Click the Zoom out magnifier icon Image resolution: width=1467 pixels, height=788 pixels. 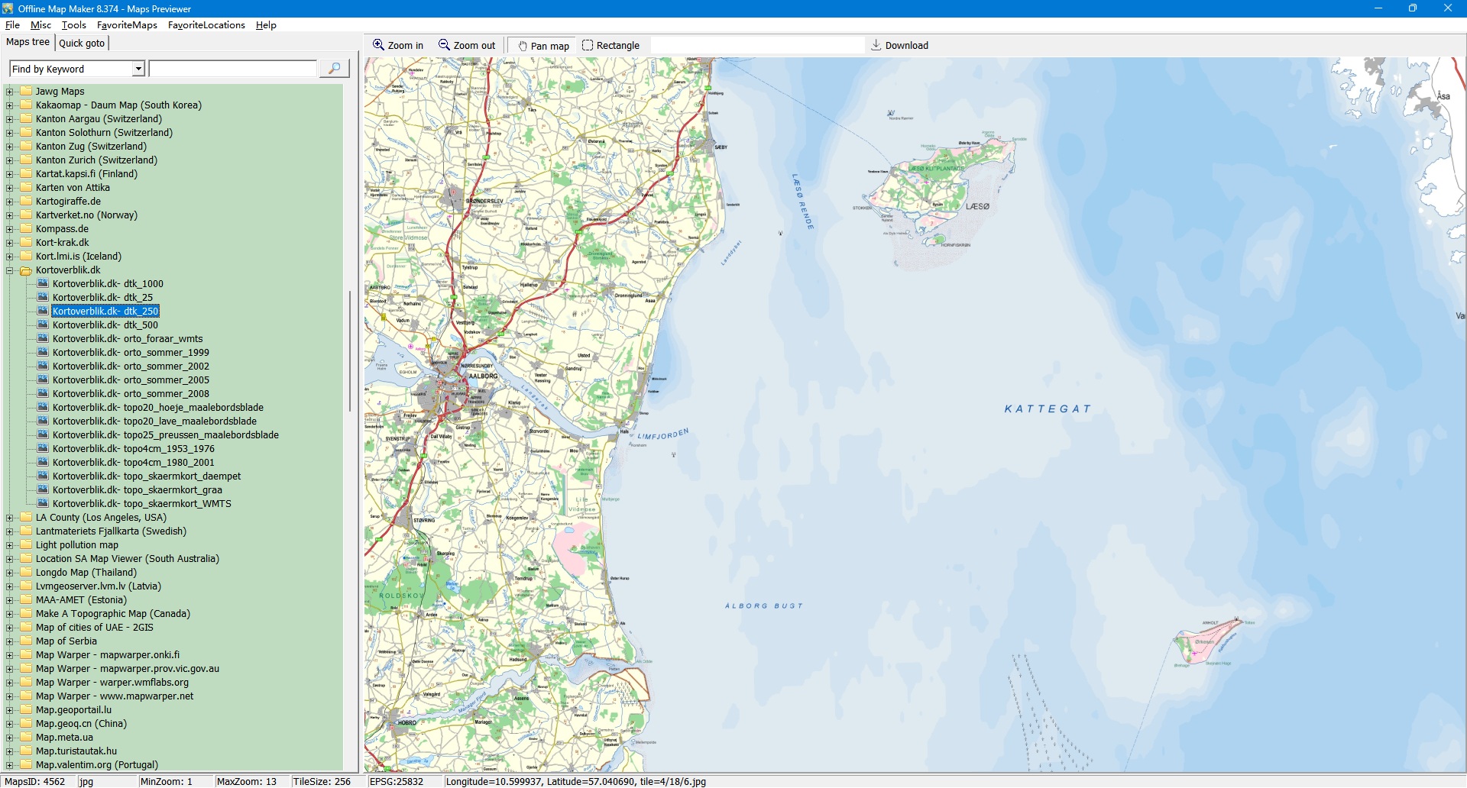(x=444, y=45)
